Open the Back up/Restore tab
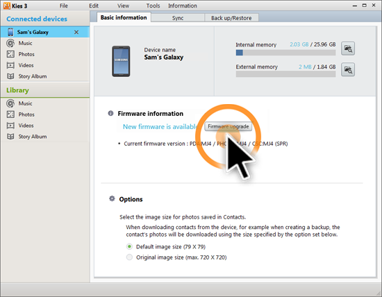Viewport: 382px width, 297px height. coord(231,18)
